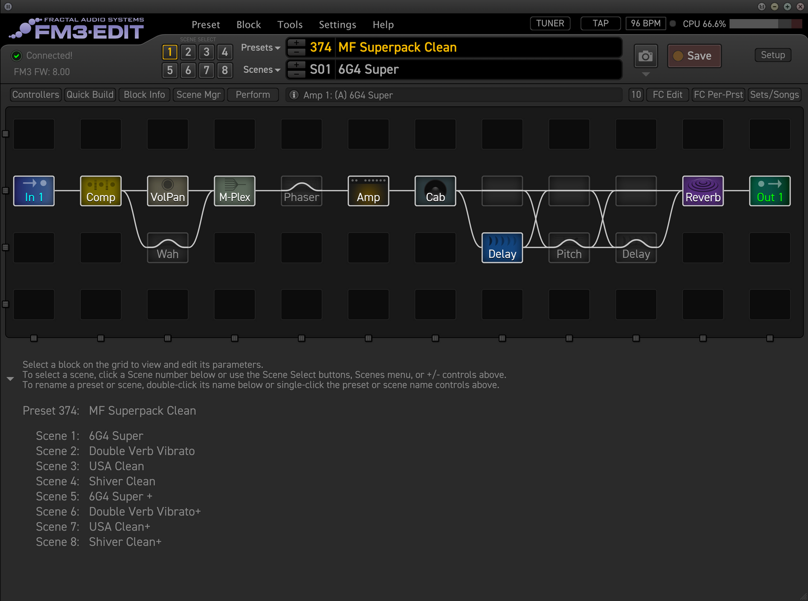The width and height of the screenshot is (808, 601).
Task: Select the Amp block on the grid
Action: tap(368, 191)
